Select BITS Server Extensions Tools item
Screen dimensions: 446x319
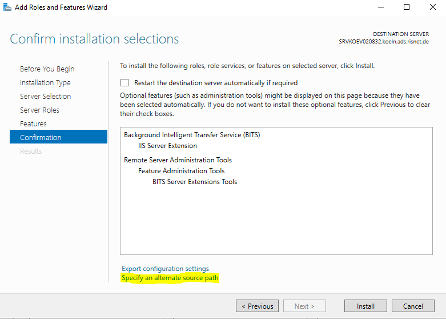195,181
